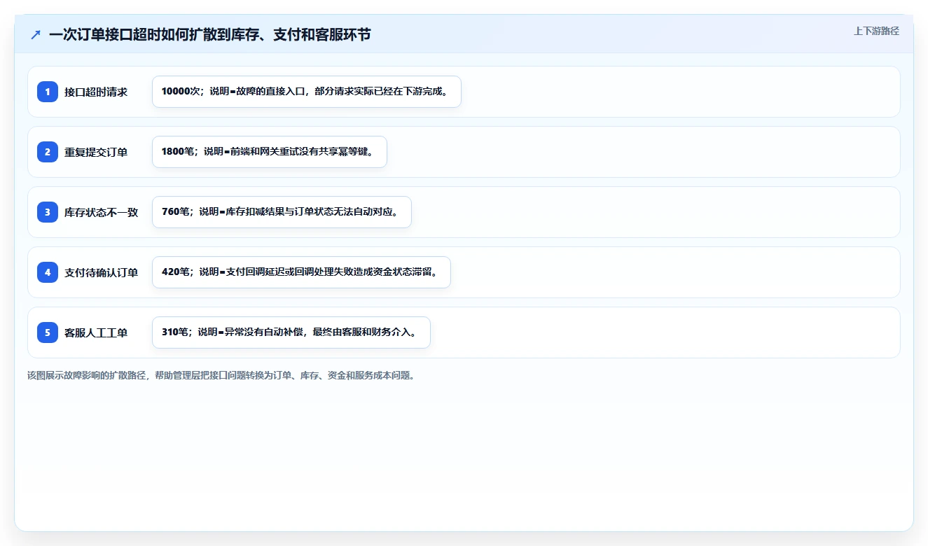
Task: Click the step 4 number badge
Action: (x=48, y=272)
